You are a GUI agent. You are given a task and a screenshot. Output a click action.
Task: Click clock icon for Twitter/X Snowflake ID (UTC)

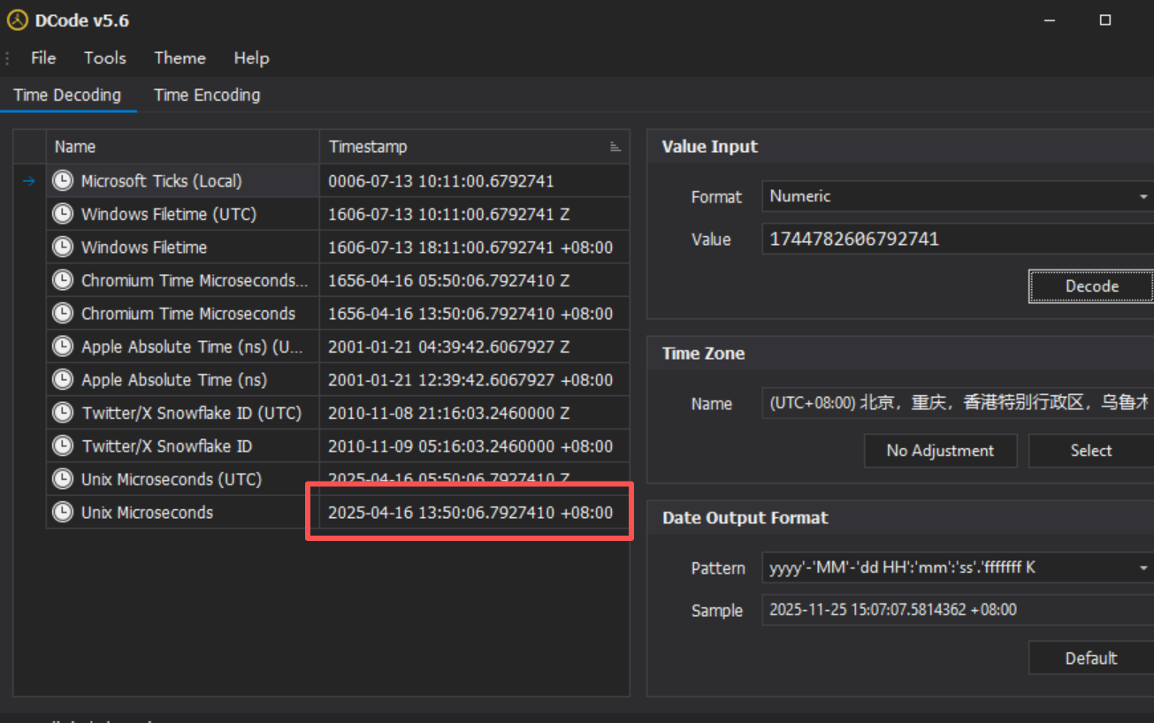pyautogui.click(x=63, y=413)
